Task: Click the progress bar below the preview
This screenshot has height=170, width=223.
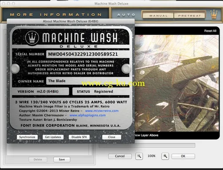Action: tap(147, 146)
